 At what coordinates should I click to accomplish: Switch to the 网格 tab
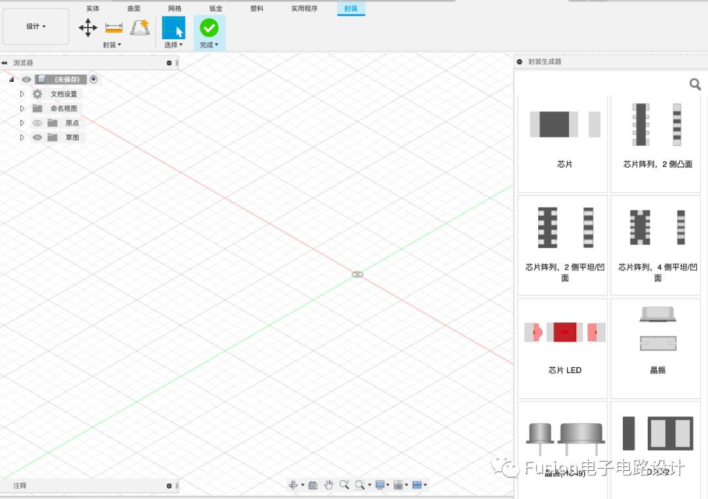coord(175,9)
